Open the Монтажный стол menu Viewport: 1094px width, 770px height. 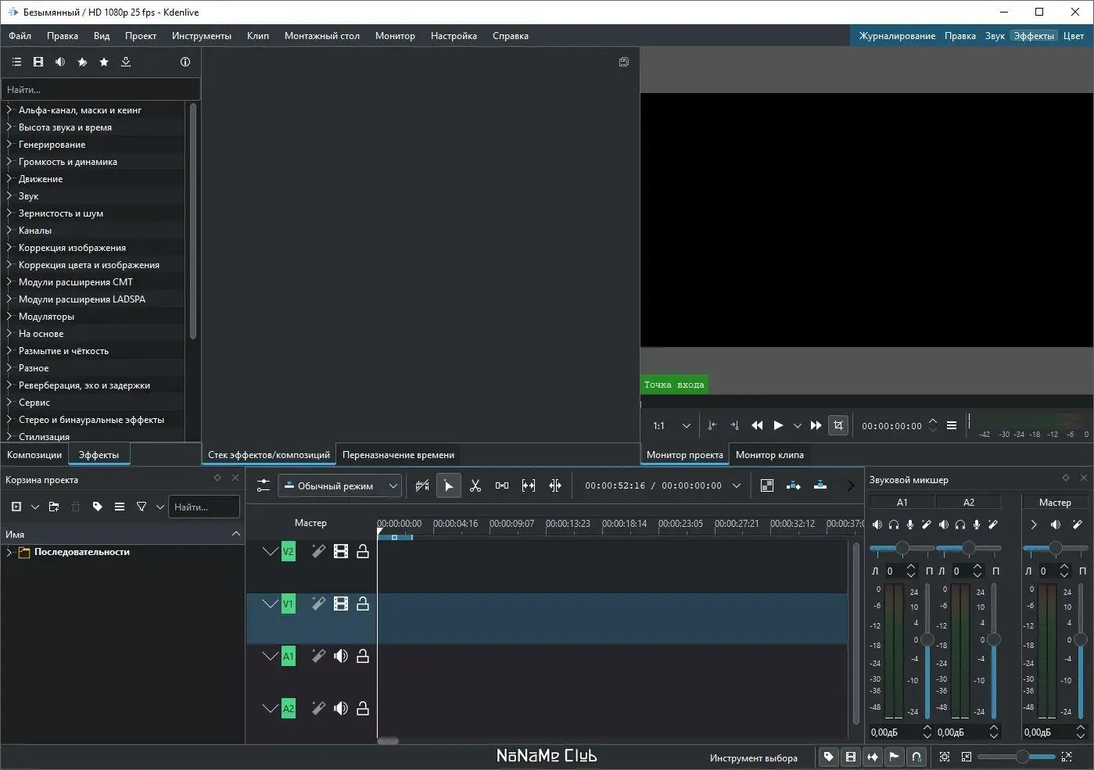(x=321, y=36)
